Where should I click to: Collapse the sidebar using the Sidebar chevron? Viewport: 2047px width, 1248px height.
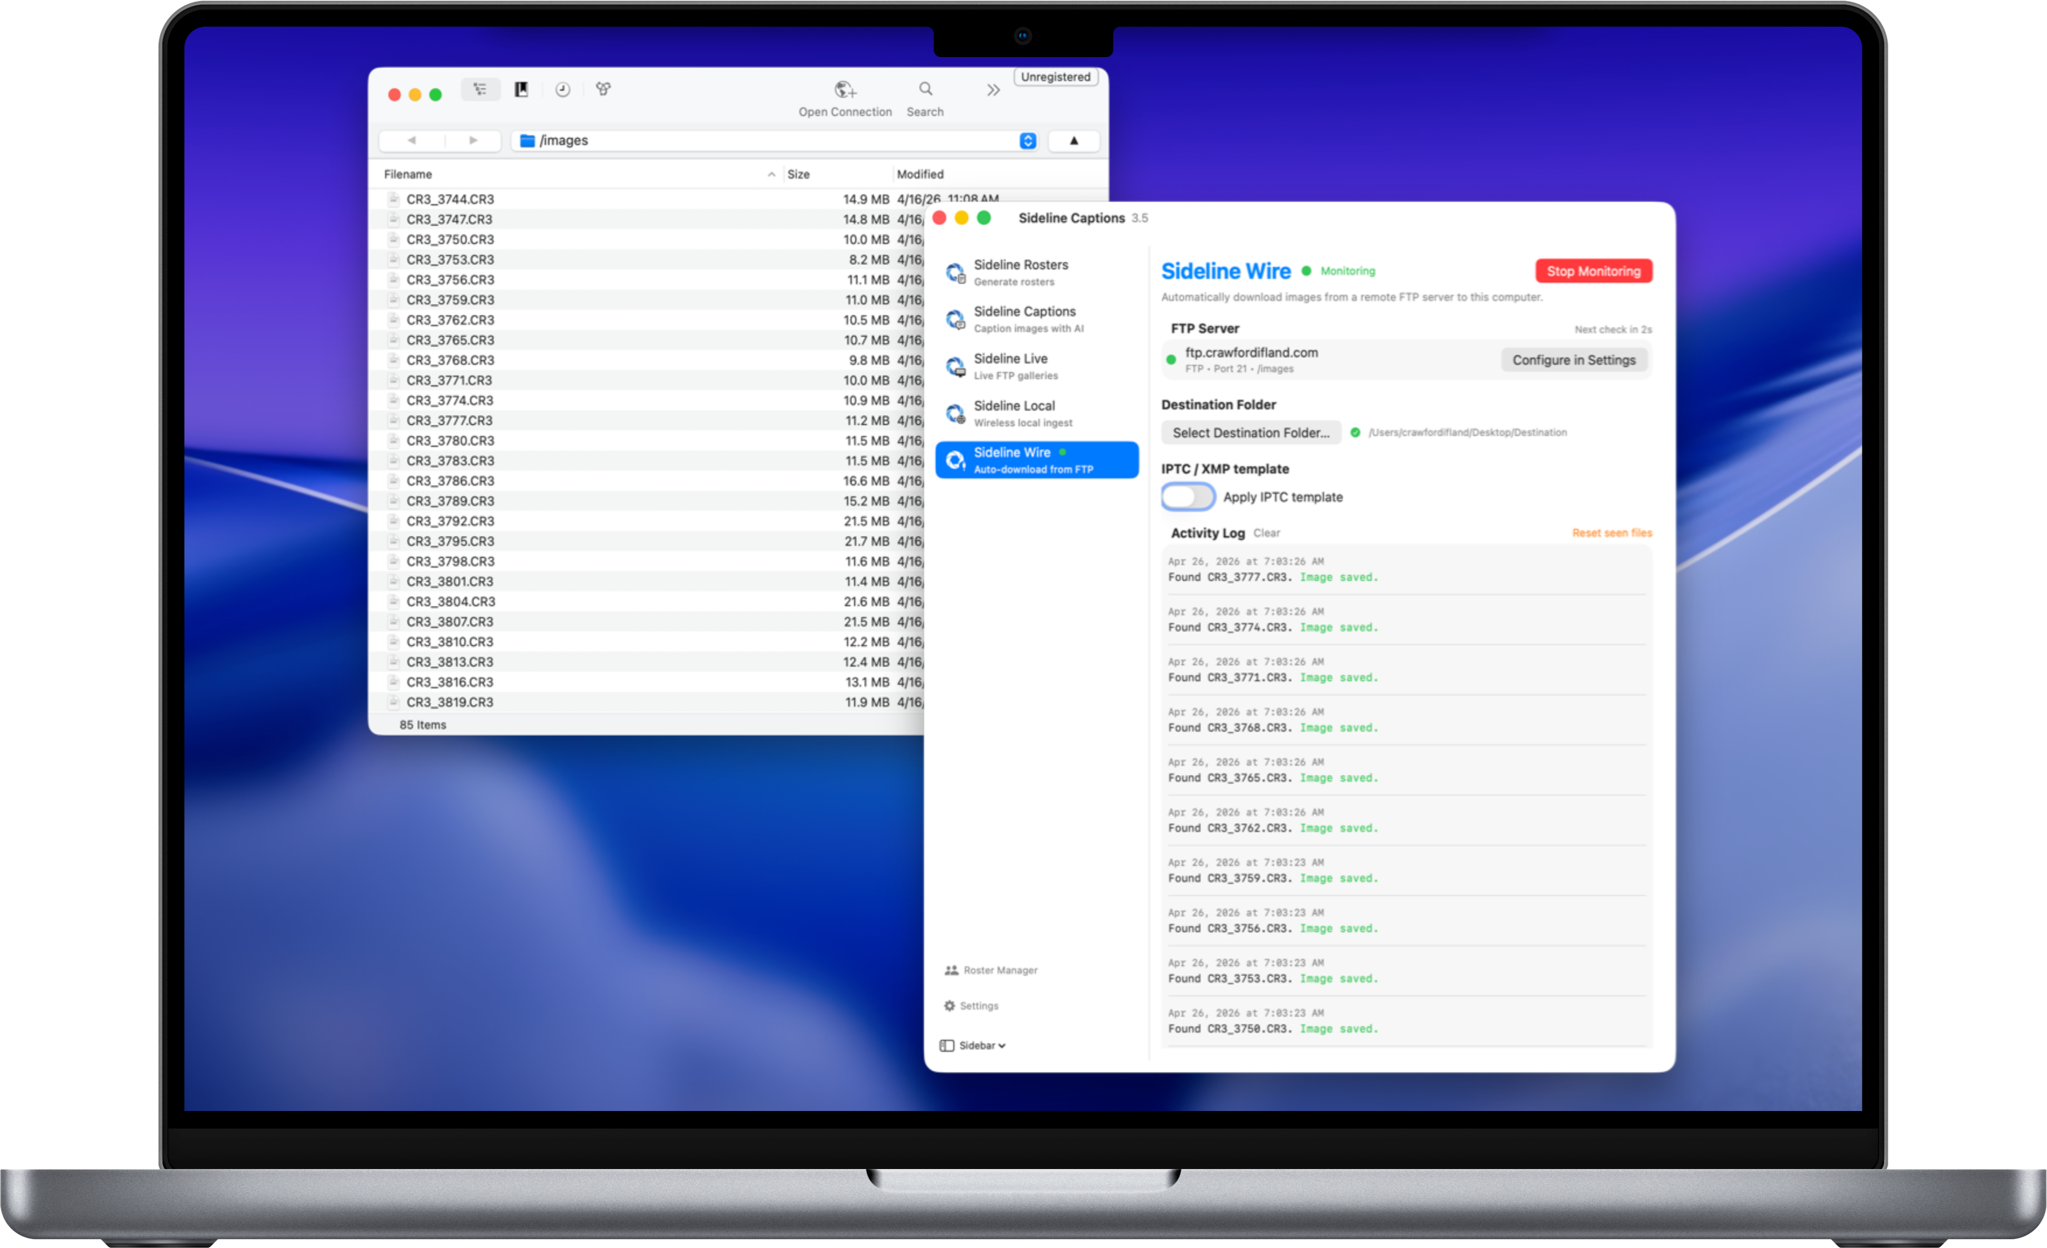tap(973, 1045)
